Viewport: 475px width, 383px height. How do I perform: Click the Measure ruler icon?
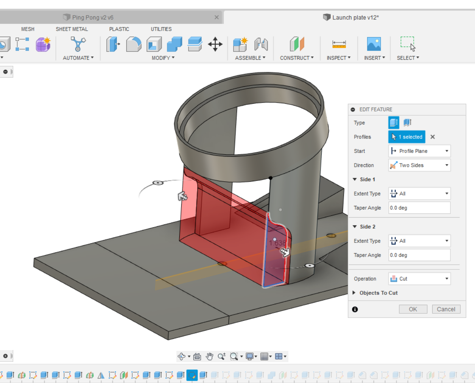coord(339,44)
